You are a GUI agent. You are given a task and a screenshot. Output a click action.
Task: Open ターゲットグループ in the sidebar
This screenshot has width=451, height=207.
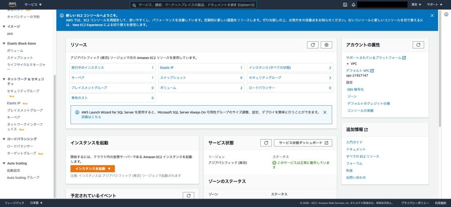point(22,154)
